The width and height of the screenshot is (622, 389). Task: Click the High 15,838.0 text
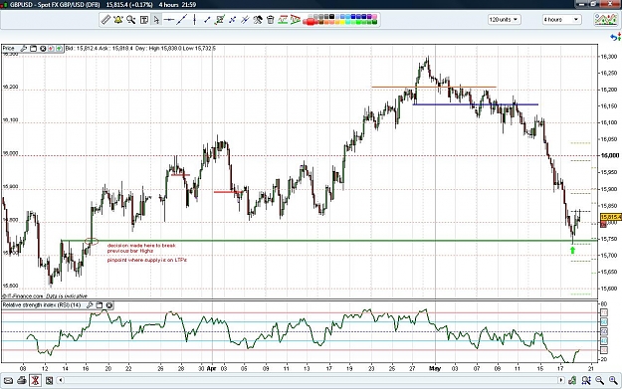click(x=165, y=48)
